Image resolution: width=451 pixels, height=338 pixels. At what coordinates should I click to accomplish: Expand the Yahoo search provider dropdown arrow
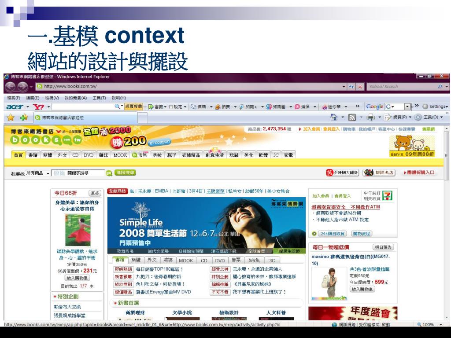[447, 87]
